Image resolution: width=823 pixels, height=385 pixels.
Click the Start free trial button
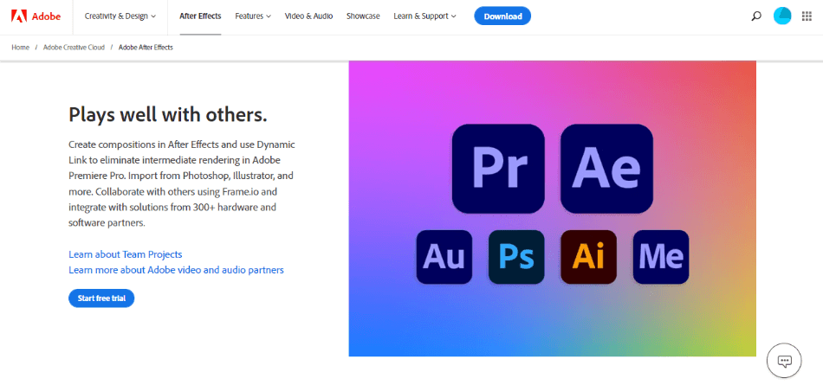(101, 298)
